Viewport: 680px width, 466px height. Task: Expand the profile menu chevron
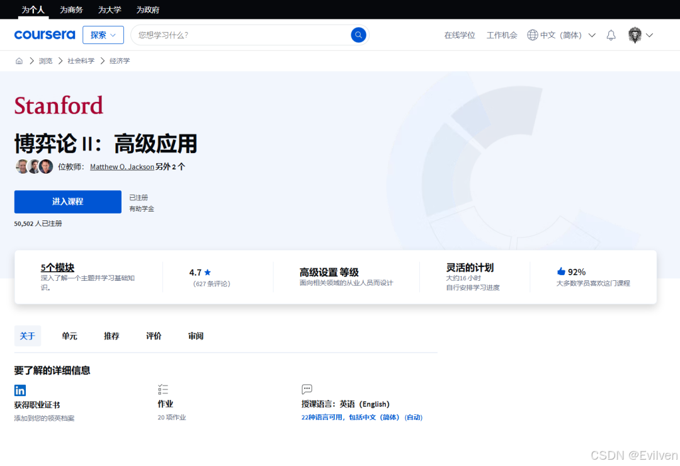[x=649, y=35]
